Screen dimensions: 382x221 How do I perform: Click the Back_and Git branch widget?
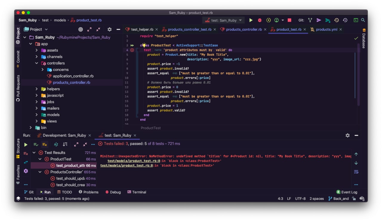pyautogui.click(x=338, y=199)
